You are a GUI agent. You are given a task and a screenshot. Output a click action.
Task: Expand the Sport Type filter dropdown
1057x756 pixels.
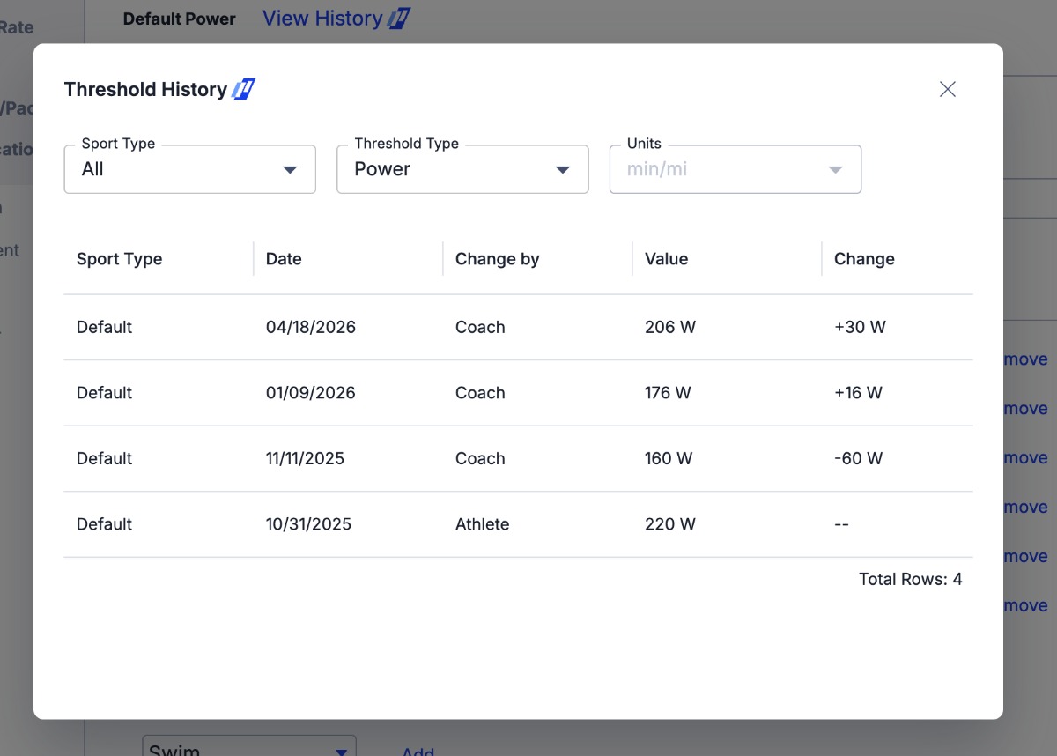[x=189, y=169]
